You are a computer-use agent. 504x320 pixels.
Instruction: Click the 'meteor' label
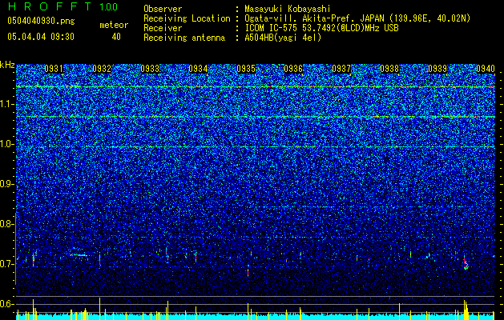(x=114, y=25)
